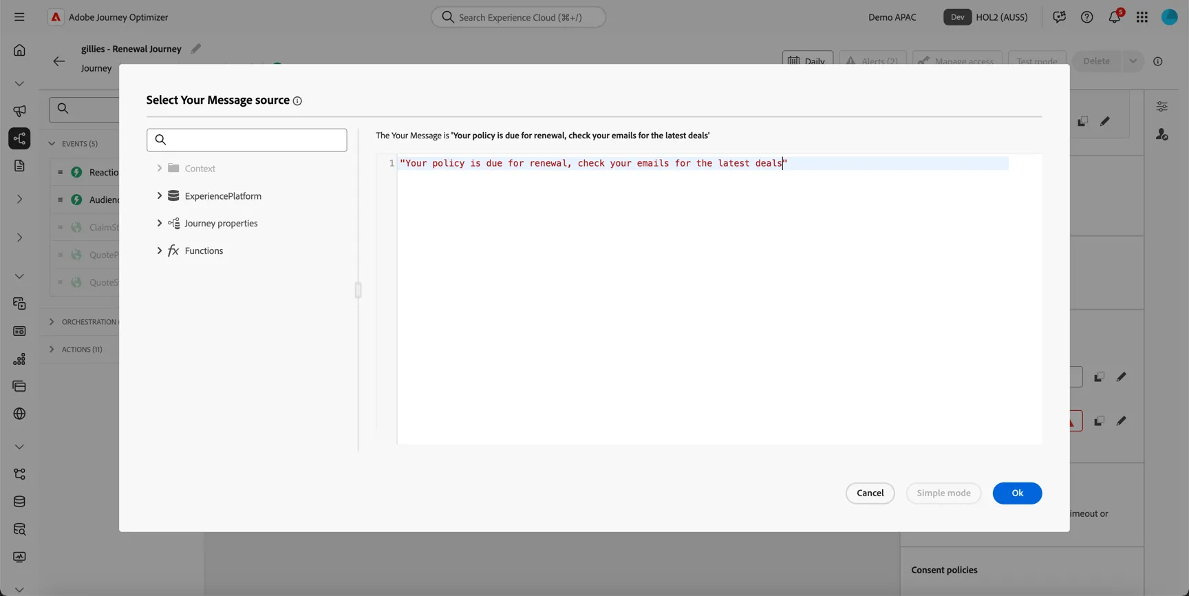Open the database icon in the sidebar
The image size is (1189, 596).
point(19,502)
